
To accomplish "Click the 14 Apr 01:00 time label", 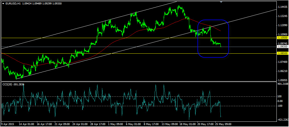I will tap(26, 124).
